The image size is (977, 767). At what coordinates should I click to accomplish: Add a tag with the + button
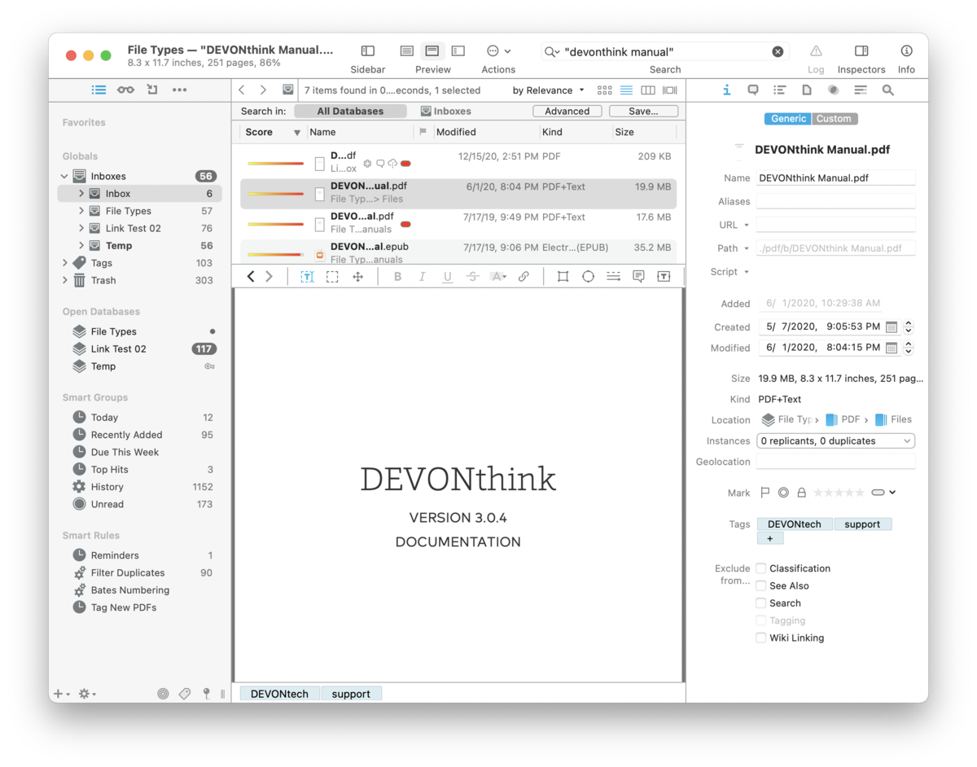[x=770, y=538]
